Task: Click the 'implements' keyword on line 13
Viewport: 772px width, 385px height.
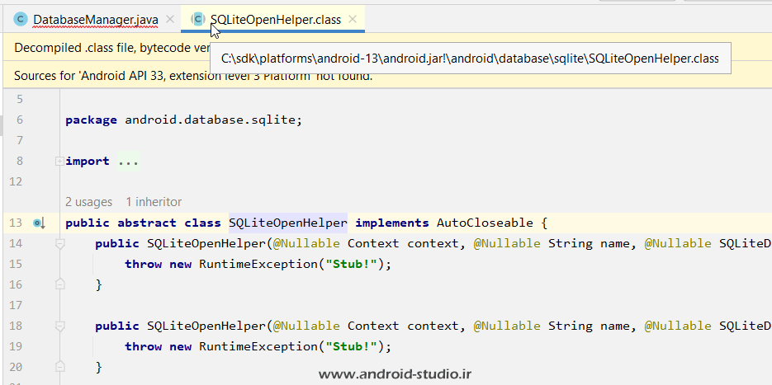Action: (x=392, y=223)
